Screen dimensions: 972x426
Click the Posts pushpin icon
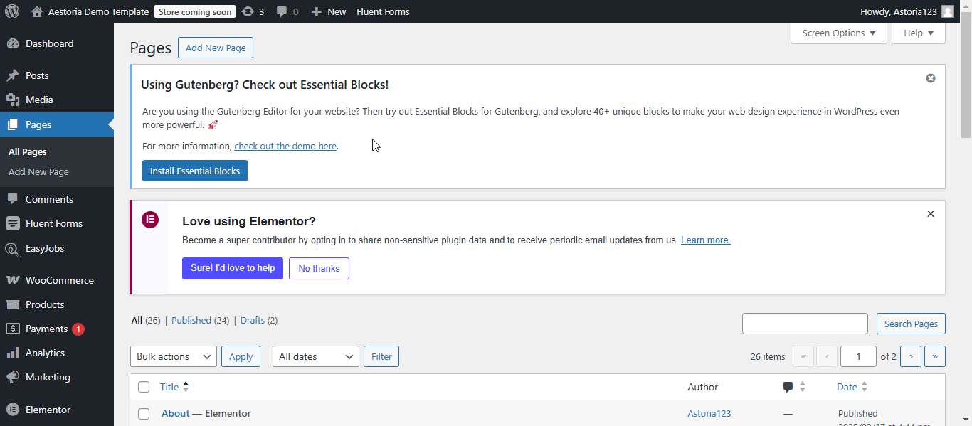12,75
